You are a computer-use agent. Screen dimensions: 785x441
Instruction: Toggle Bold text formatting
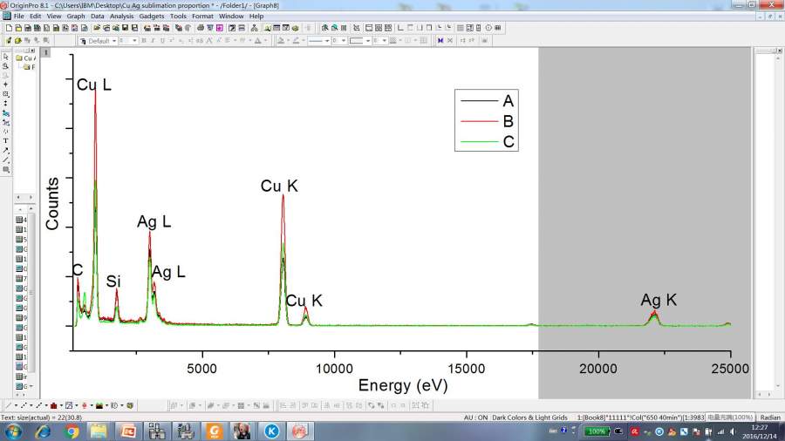(144, 40)
